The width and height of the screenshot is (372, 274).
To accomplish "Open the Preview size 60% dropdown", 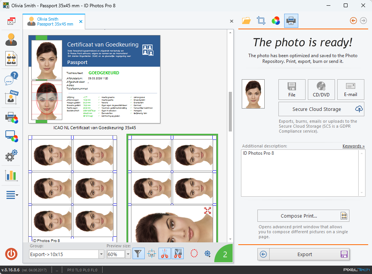I will pos(128,254).
